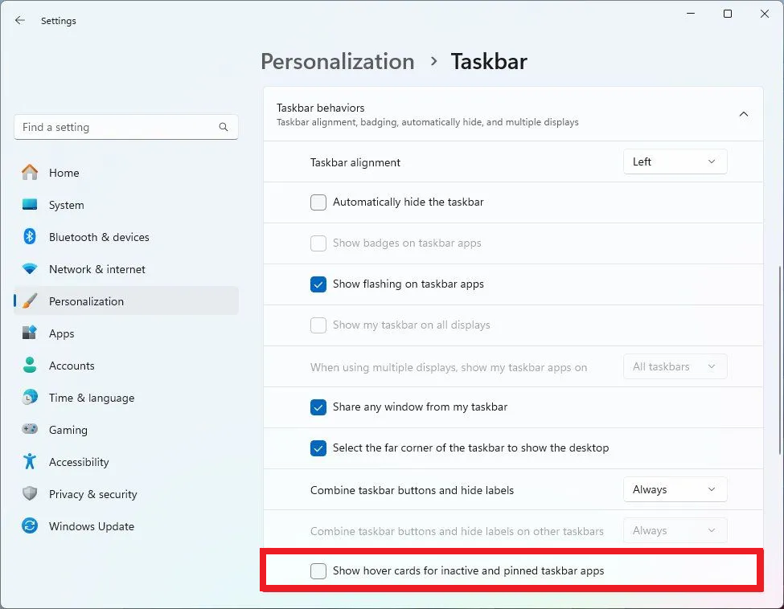Click the Taskbar alignment label
Image resolution: width=784 pixels, height=609 pixels.
(355, 163)
